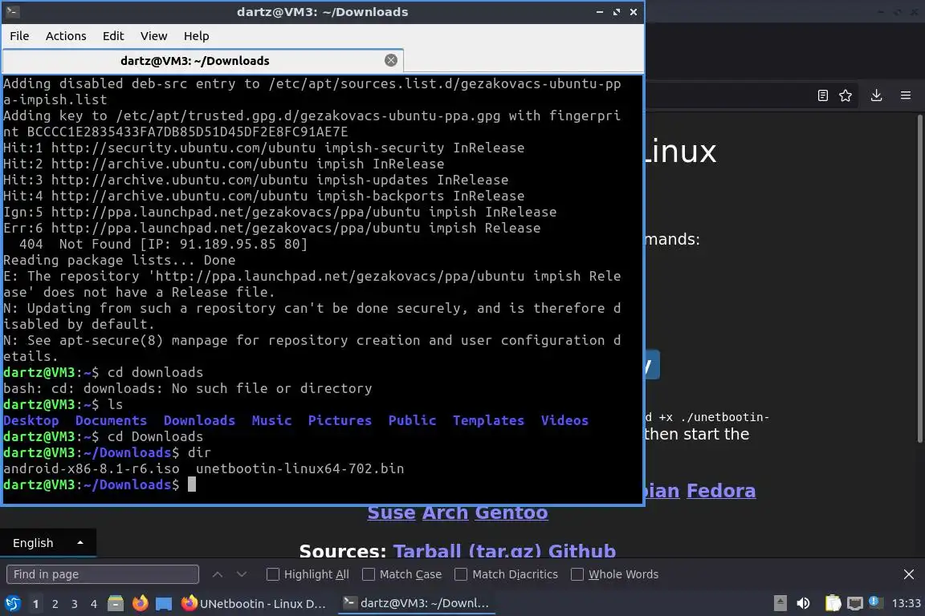Click the show desktop icon in taskbar

(164, 604)
